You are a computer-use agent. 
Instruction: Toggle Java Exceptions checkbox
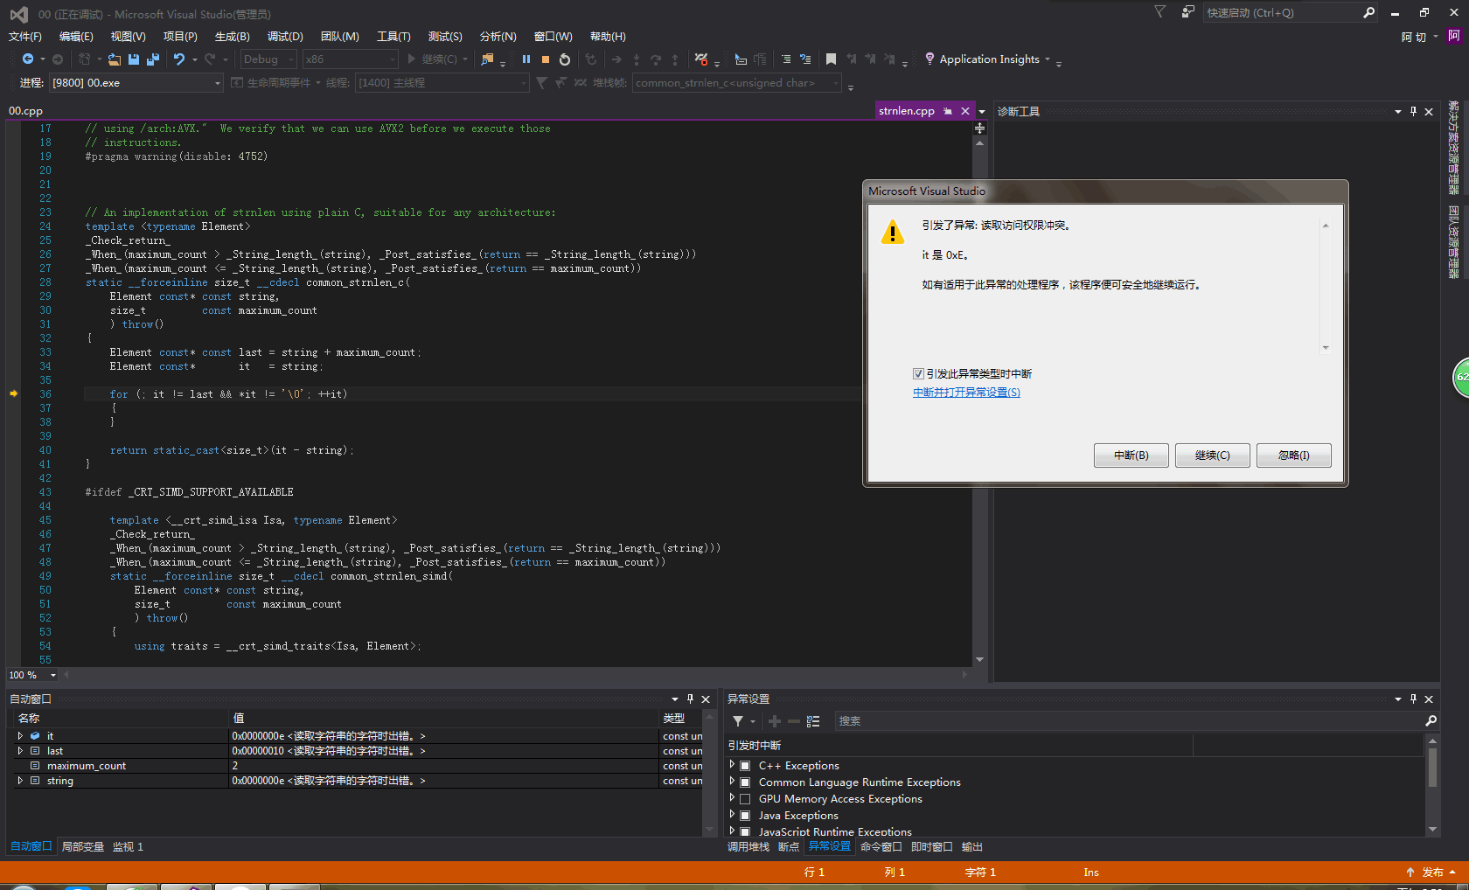tap(745, 816)
